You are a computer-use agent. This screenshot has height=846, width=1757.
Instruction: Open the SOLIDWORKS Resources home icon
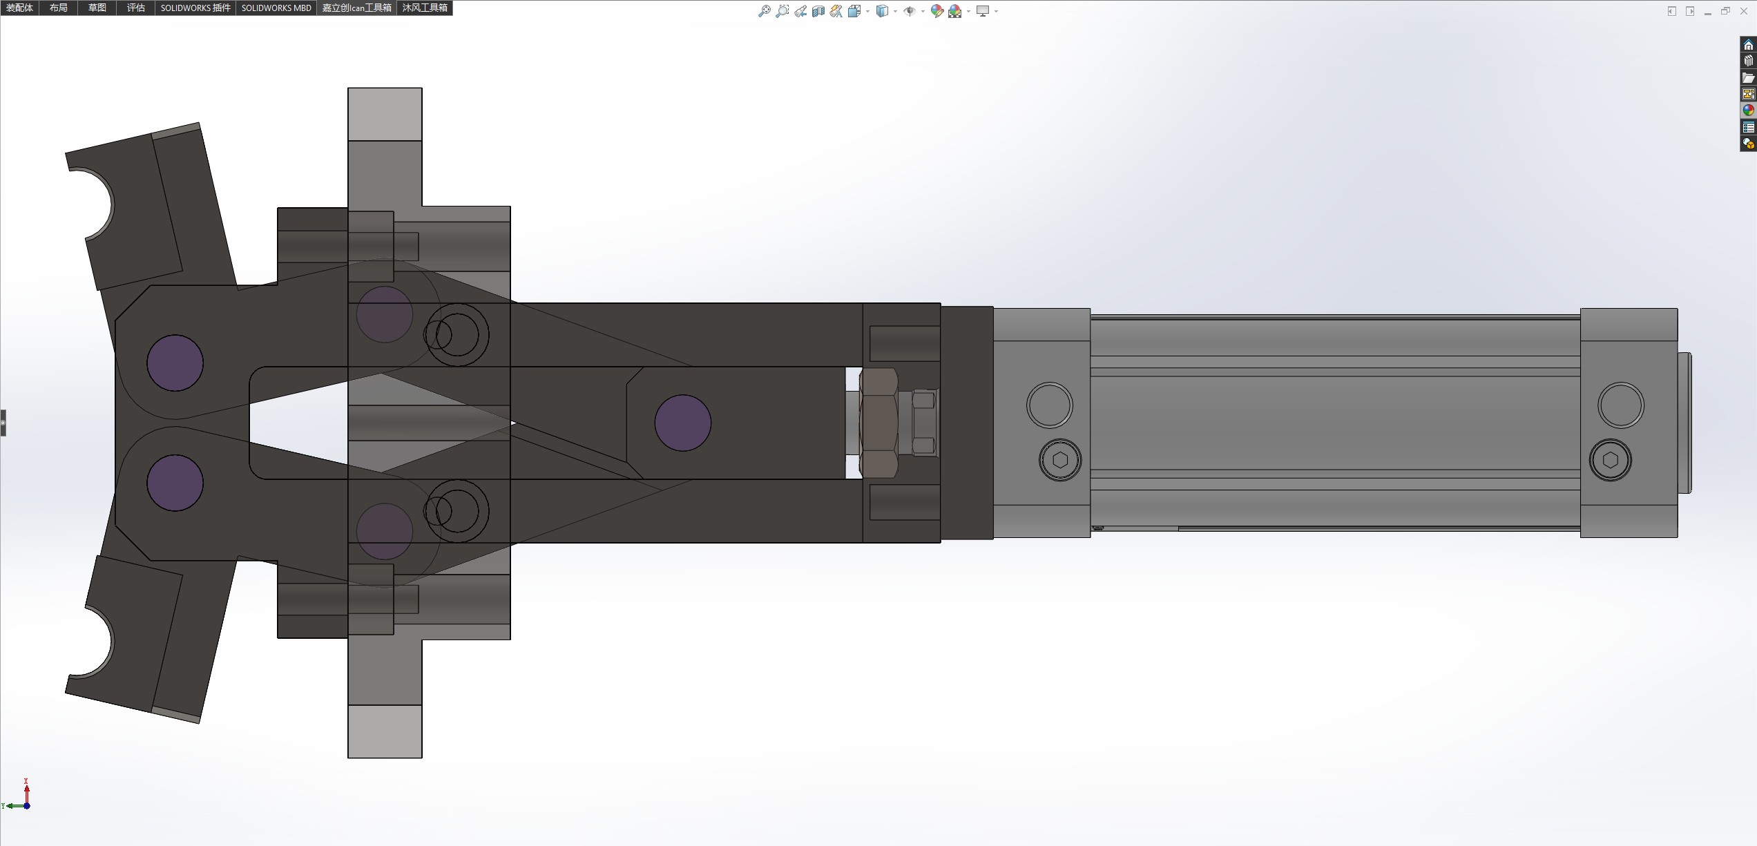tap(1748, 46)
